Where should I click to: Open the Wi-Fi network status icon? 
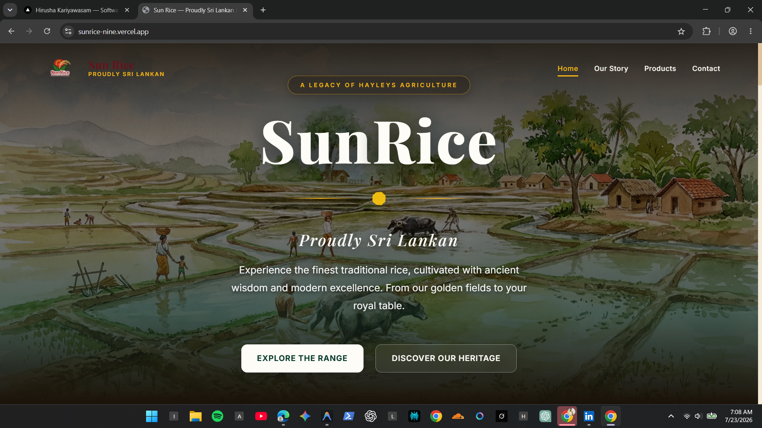687,416
